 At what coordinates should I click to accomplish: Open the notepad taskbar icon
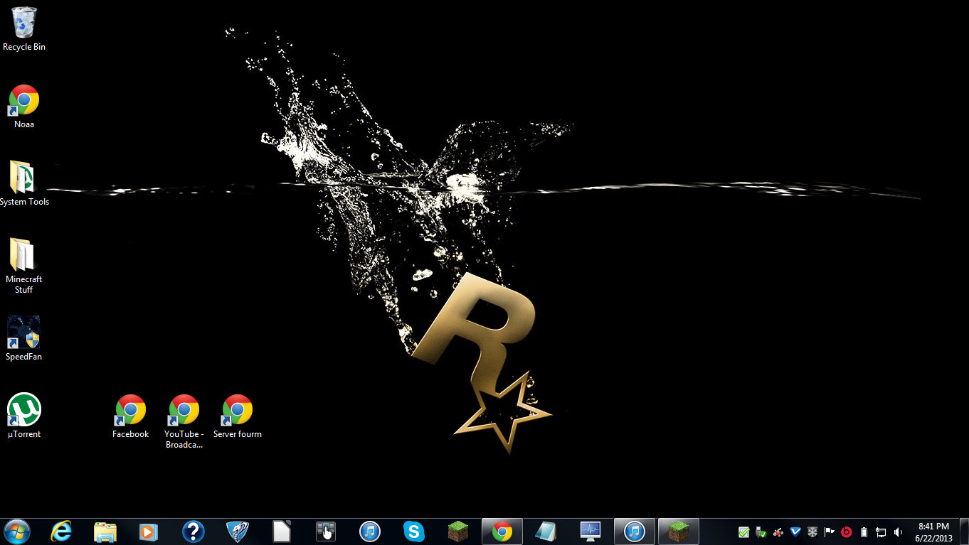tap(546, 531)
